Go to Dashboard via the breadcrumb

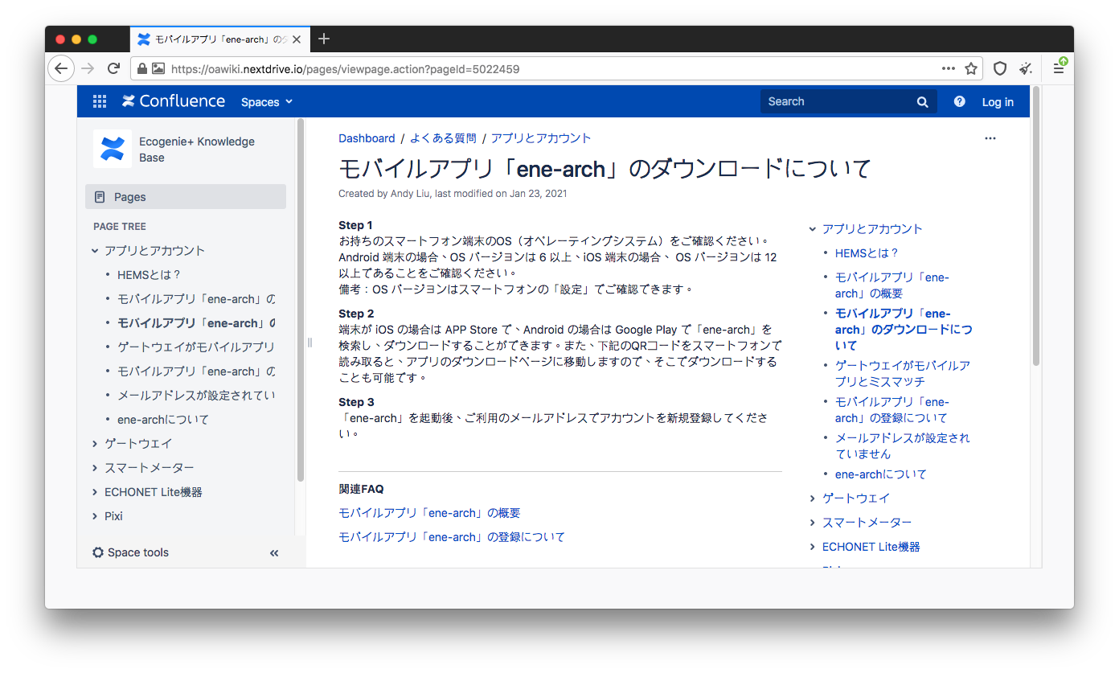pyautogui.click(x=367, y=138)
